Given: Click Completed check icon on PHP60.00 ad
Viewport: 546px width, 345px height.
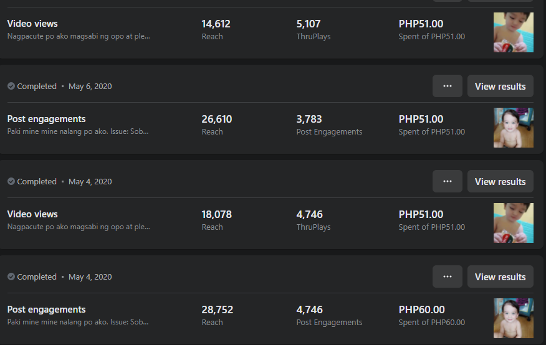Looking at the screenshot, I should 11,277.
